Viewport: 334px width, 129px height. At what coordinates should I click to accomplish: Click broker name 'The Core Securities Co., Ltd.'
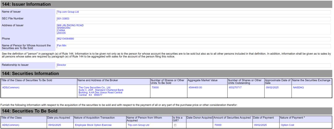click(95, 88)
